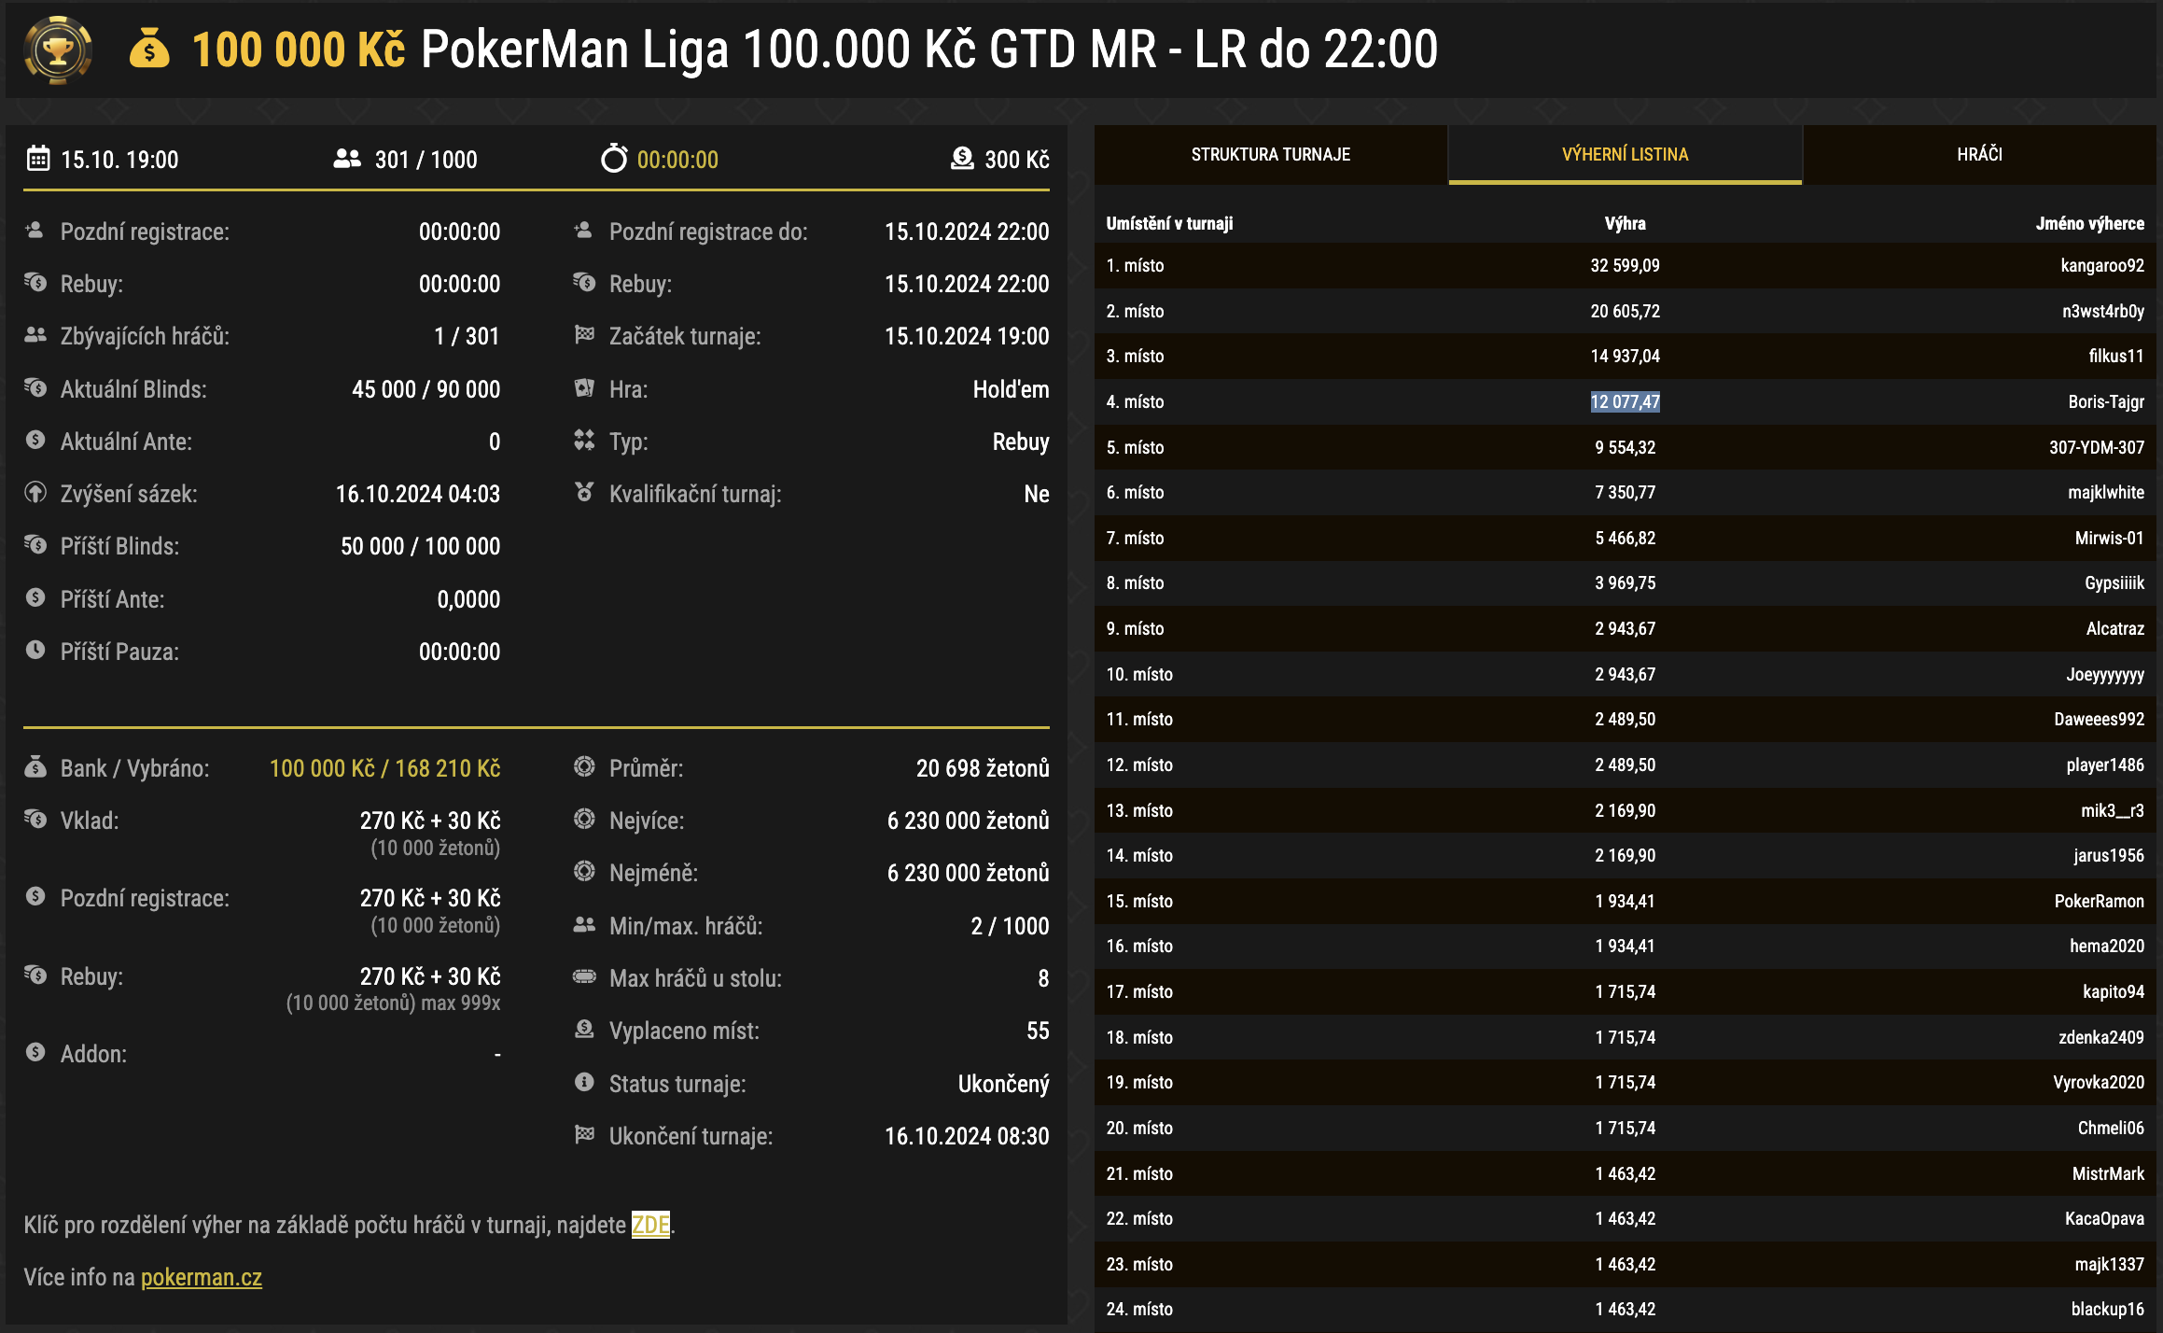Click the flag icon beside Ukončení turnaje

tap(584, 1134)
